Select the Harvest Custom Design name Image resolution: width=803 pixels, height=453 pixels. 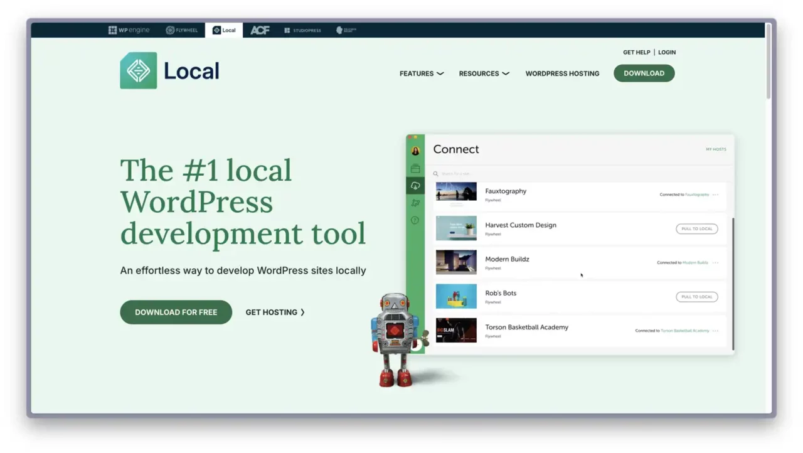click(x=521, y=225)
